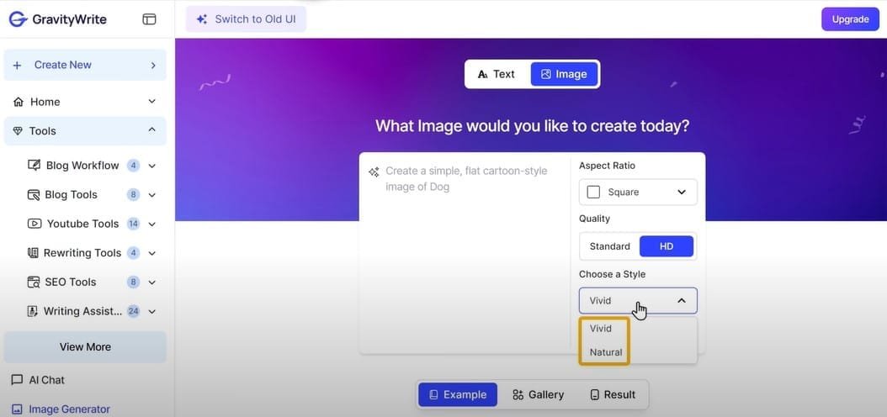Screen dimensions: 887x417
Task: Open AI Chat from sidebar
Action: click(46, 380)
